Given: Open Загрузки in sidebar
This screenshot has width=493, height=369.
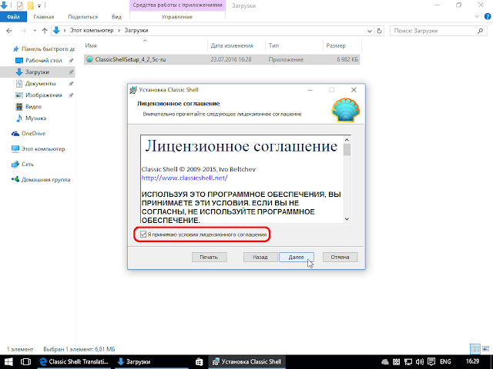Looking at the screenshot, I should pos(38,71).
